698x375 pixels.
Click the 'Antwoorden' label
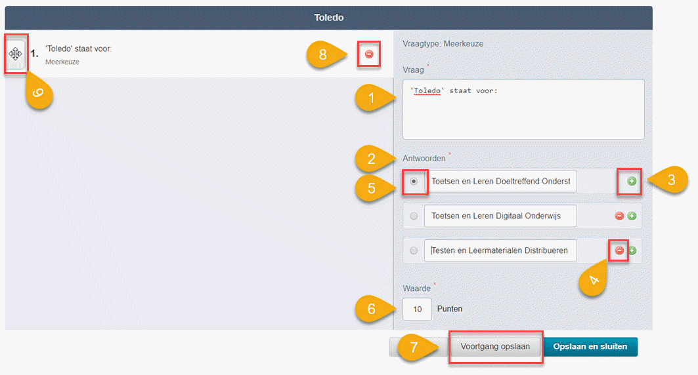[424, 158]
